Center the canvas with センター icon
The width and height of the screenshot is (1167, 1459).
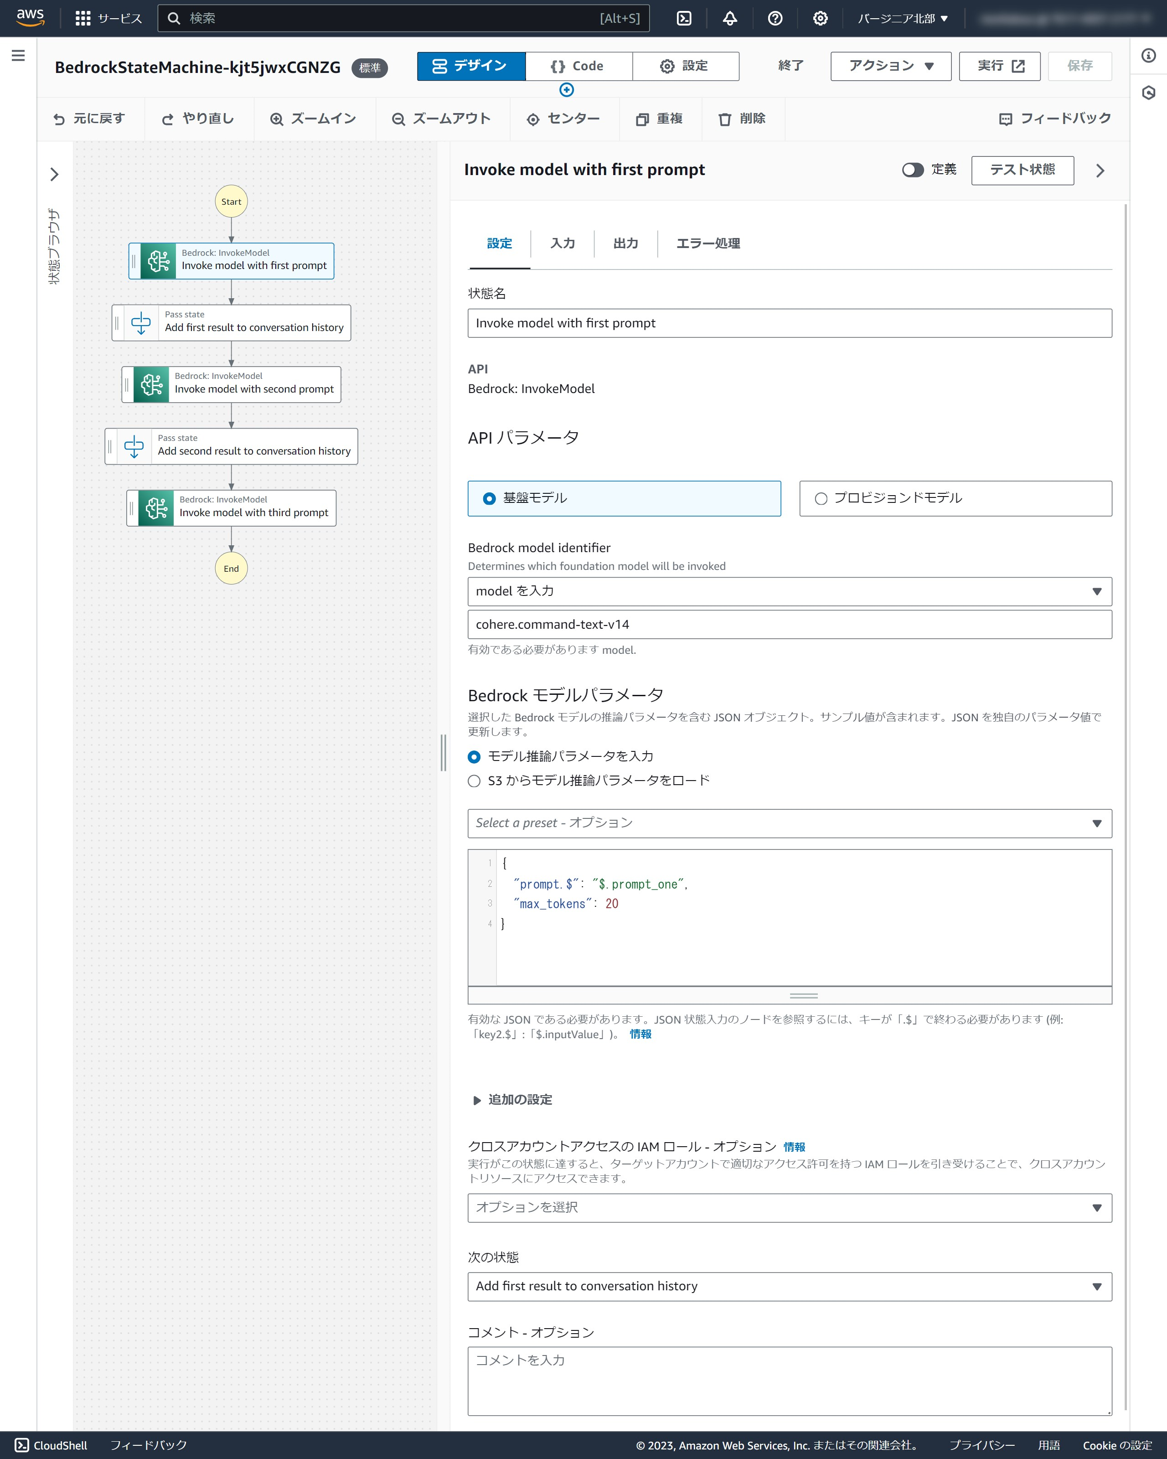click(x=533, y=119)
